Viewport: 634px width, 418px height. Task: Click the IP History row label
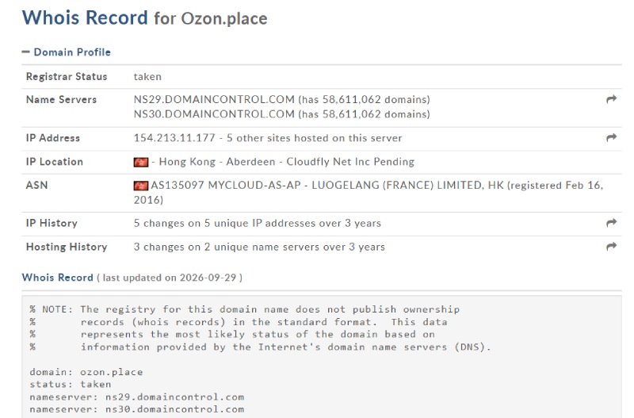click(52, 224)
